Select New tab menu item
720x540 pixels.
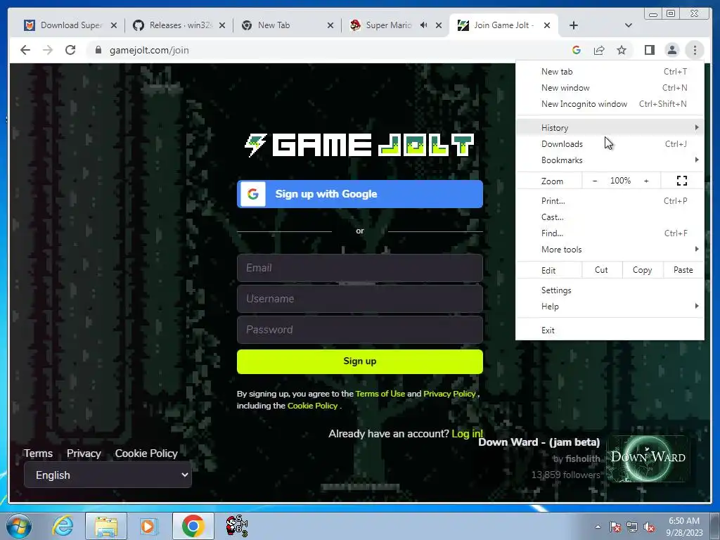[x=610, y=72]
